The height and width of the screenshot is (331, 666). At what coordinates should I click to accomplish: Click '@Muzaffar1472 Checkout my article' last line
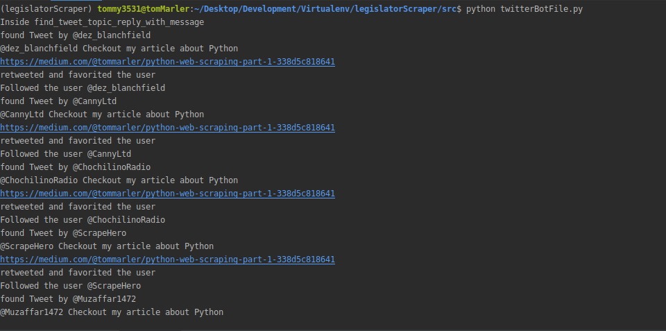tap(112, 312)
